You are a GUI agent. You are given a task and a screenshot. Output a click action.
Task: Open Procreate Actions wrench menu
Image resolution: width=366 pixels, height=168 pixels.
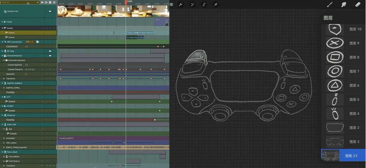(180, 5)
